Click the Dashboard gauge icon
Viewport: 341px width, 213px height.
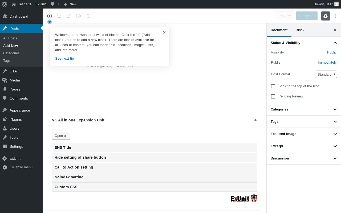5,16
